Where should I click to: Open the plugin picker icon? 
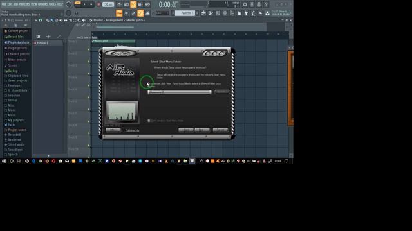click(246, 13)
